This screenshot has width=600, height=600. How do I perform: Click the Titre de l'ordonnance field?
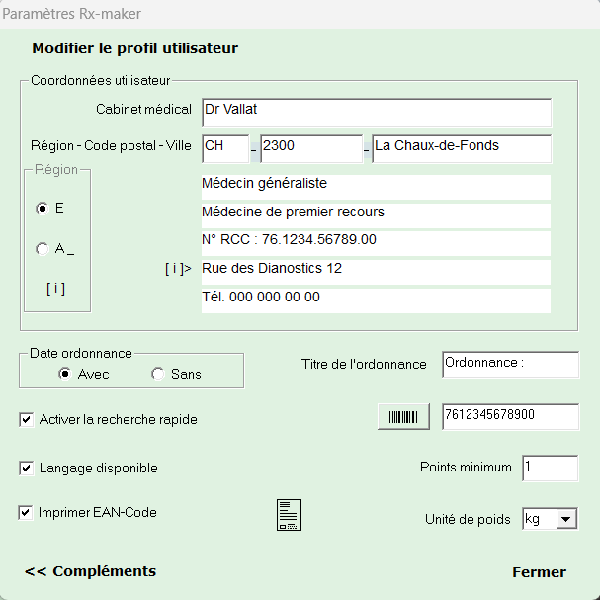tap(509, 364)
